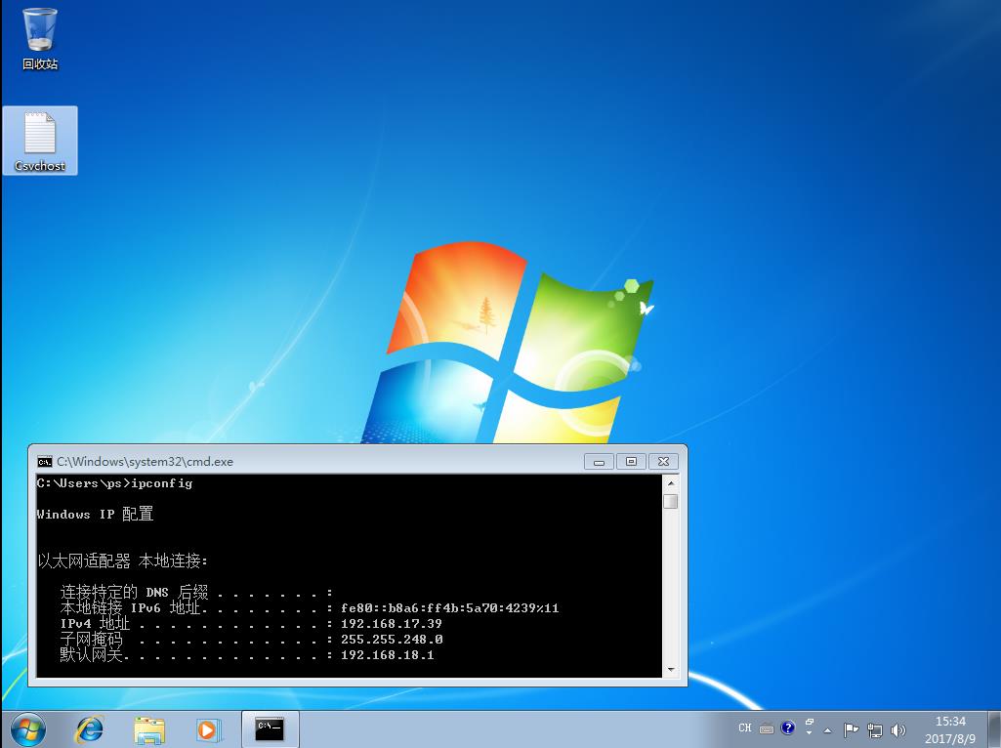Click the CH input language indicator

pyautogui.click(x=745, y=728)
